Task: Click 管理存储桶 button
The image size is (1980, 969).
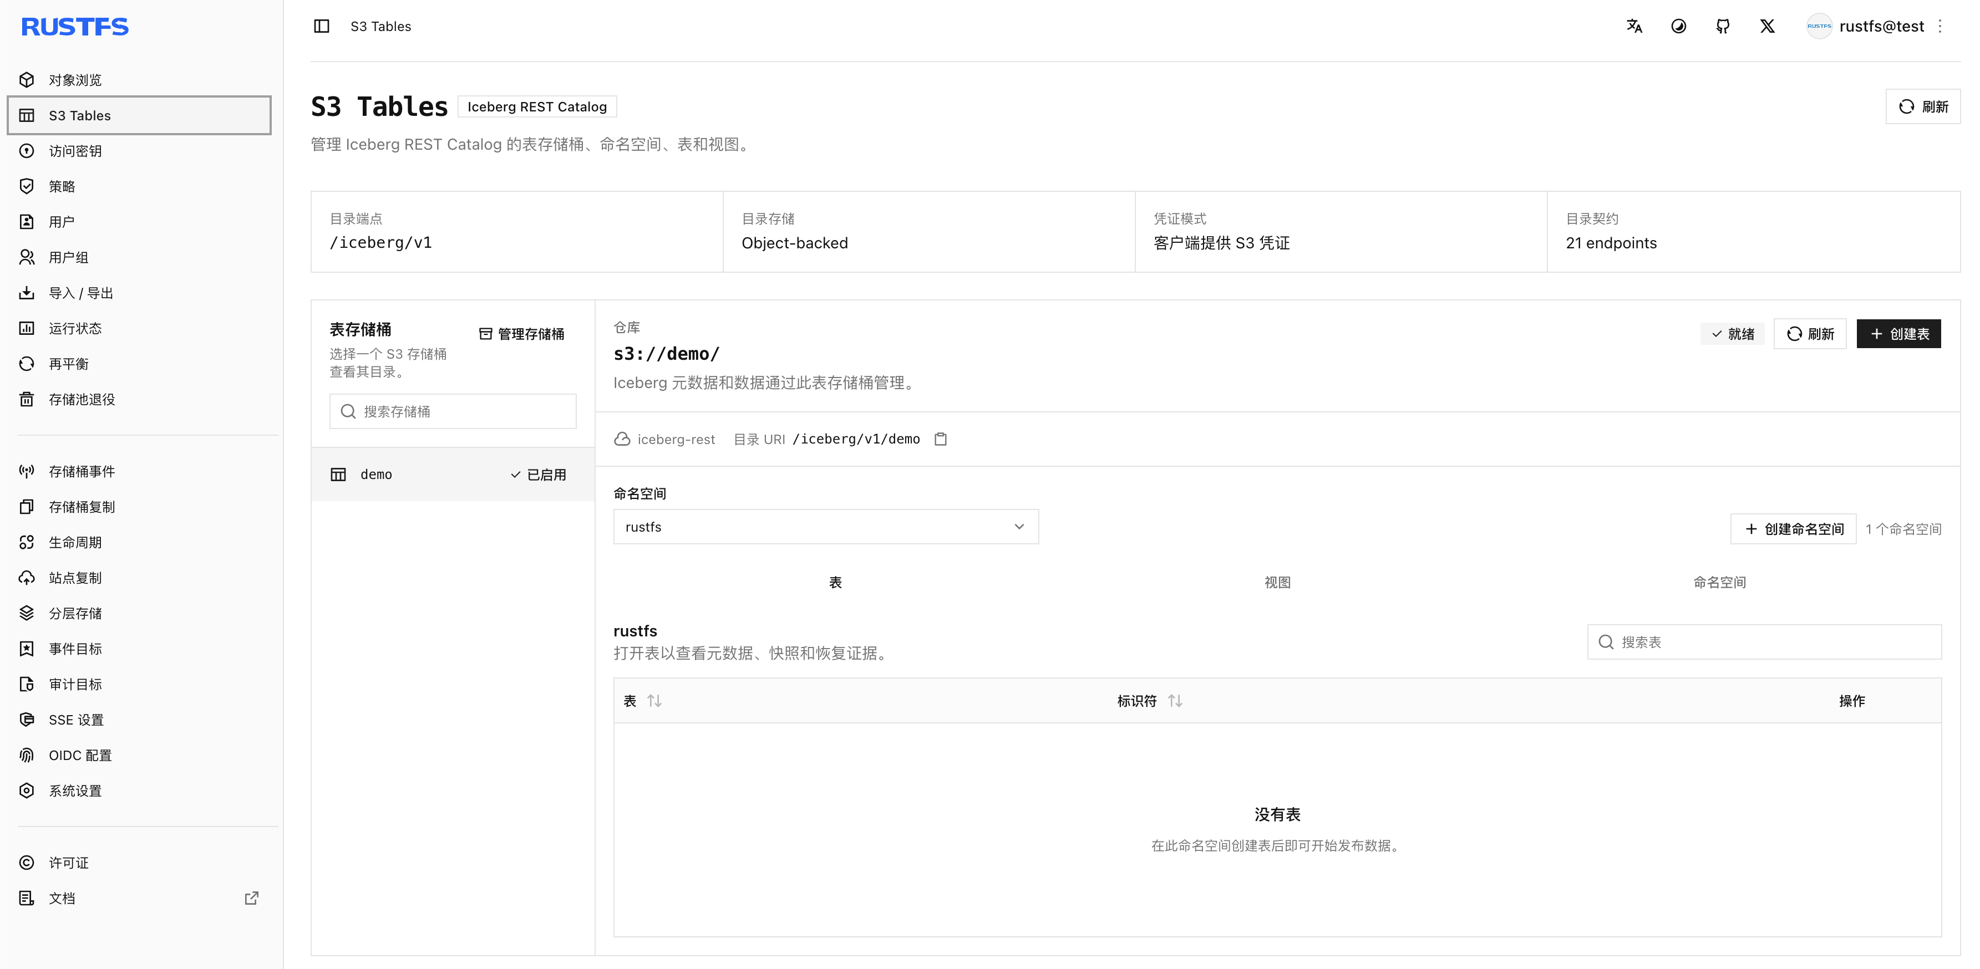Action: [x=522, y=334]
